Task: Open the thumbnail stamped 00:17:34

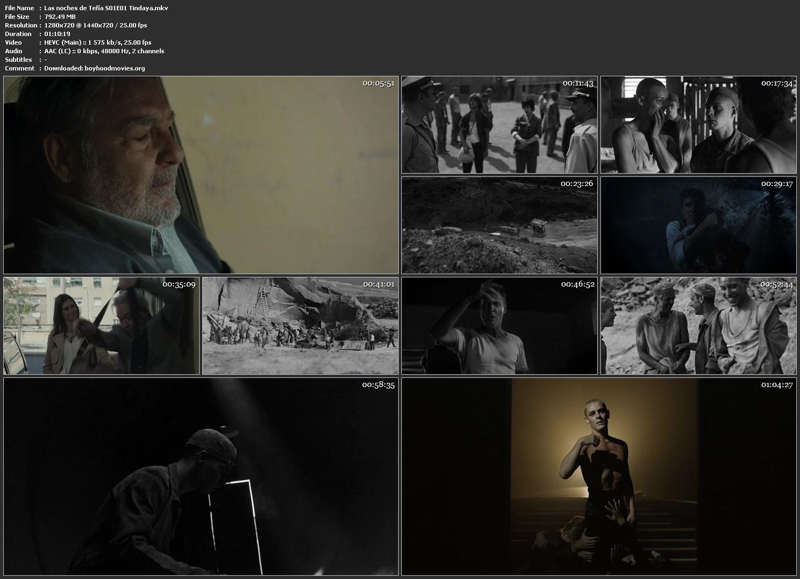Action: pos(698,125)
